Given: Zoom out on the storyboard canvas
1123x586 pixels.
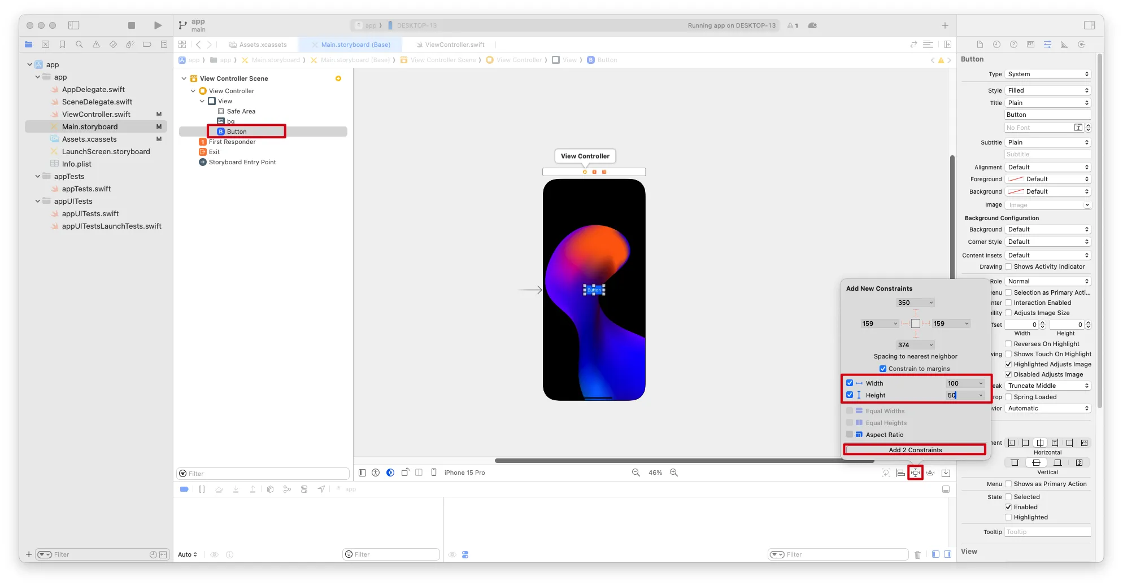Looking at the screenshot, I should click(636, 473).
